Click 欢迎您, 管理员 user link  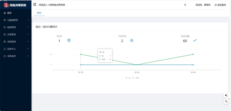click(x=203, y=5)
